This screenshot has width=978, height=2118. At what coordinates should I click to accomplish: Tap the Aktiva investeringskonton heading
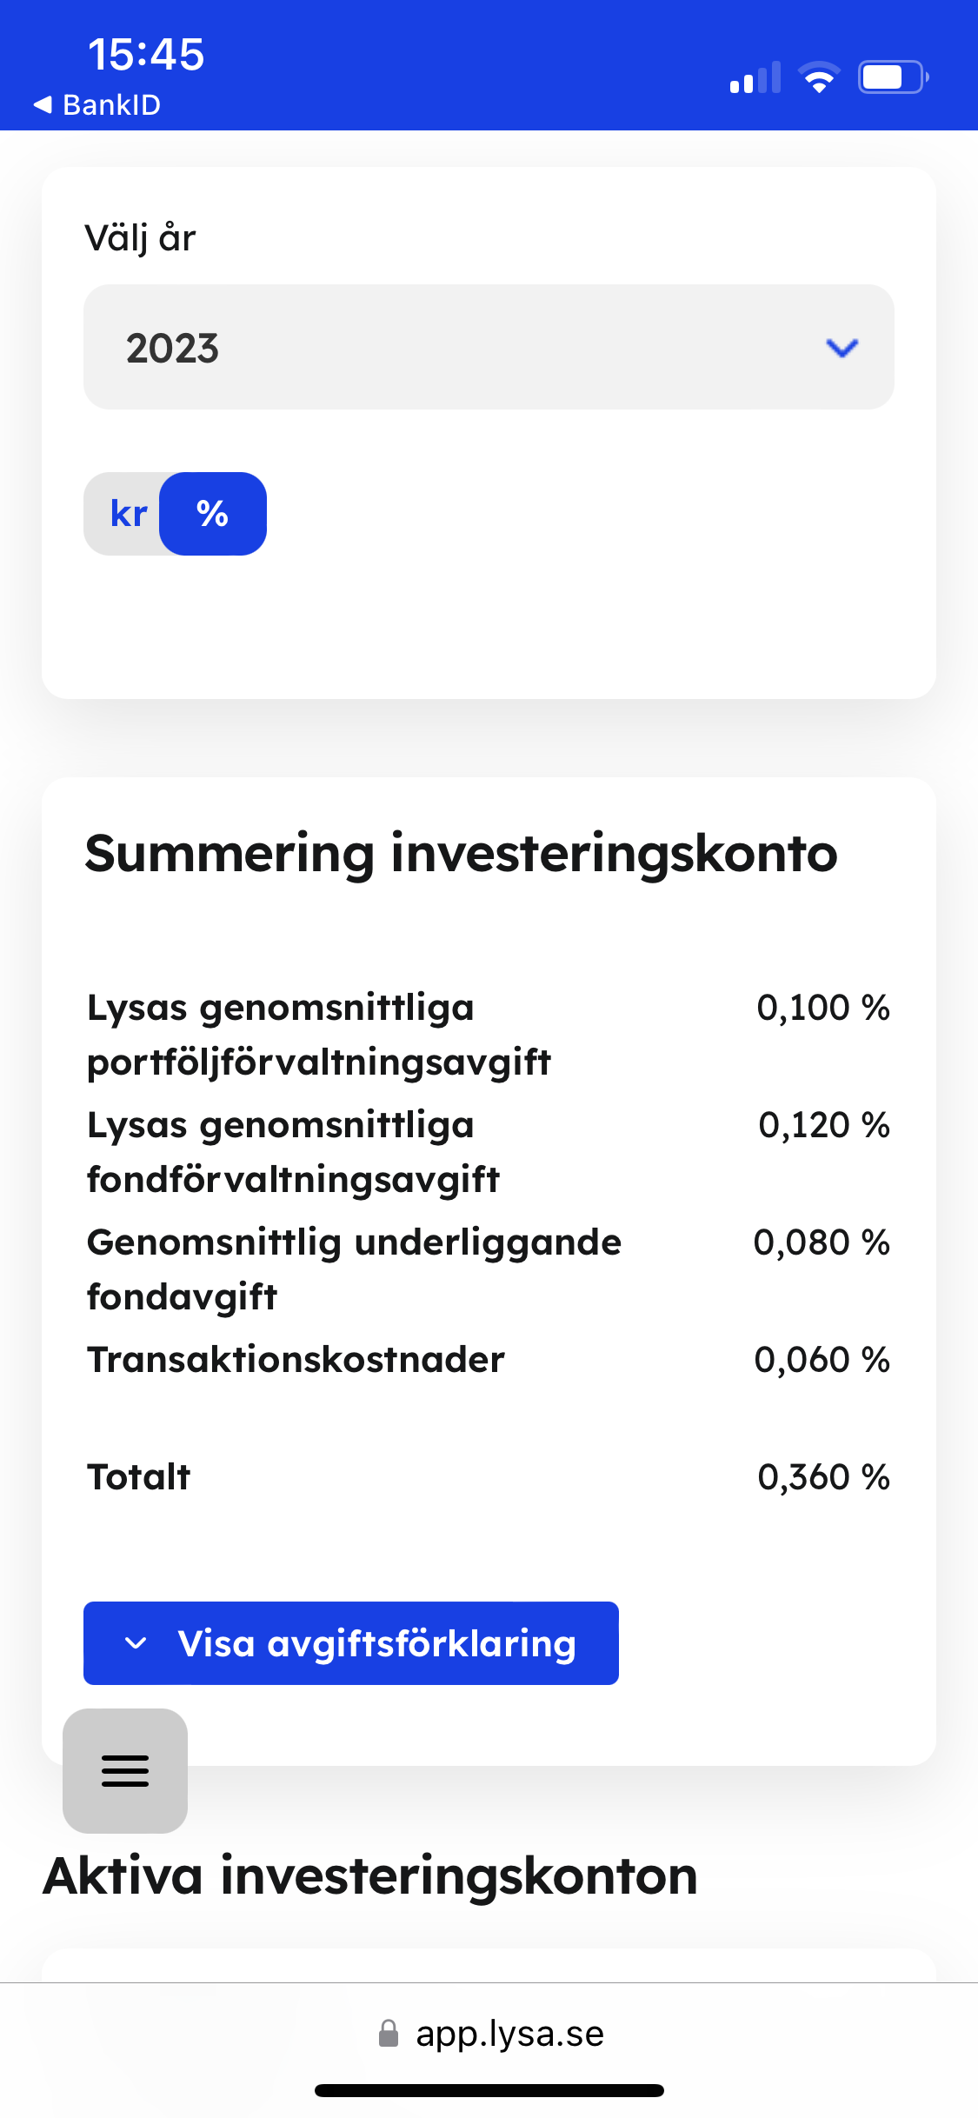pyautogui.click(x=370, y=1875)
